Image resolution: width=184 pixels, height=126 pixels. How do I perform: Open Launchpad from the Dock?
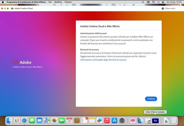click(x=17, y=121)
